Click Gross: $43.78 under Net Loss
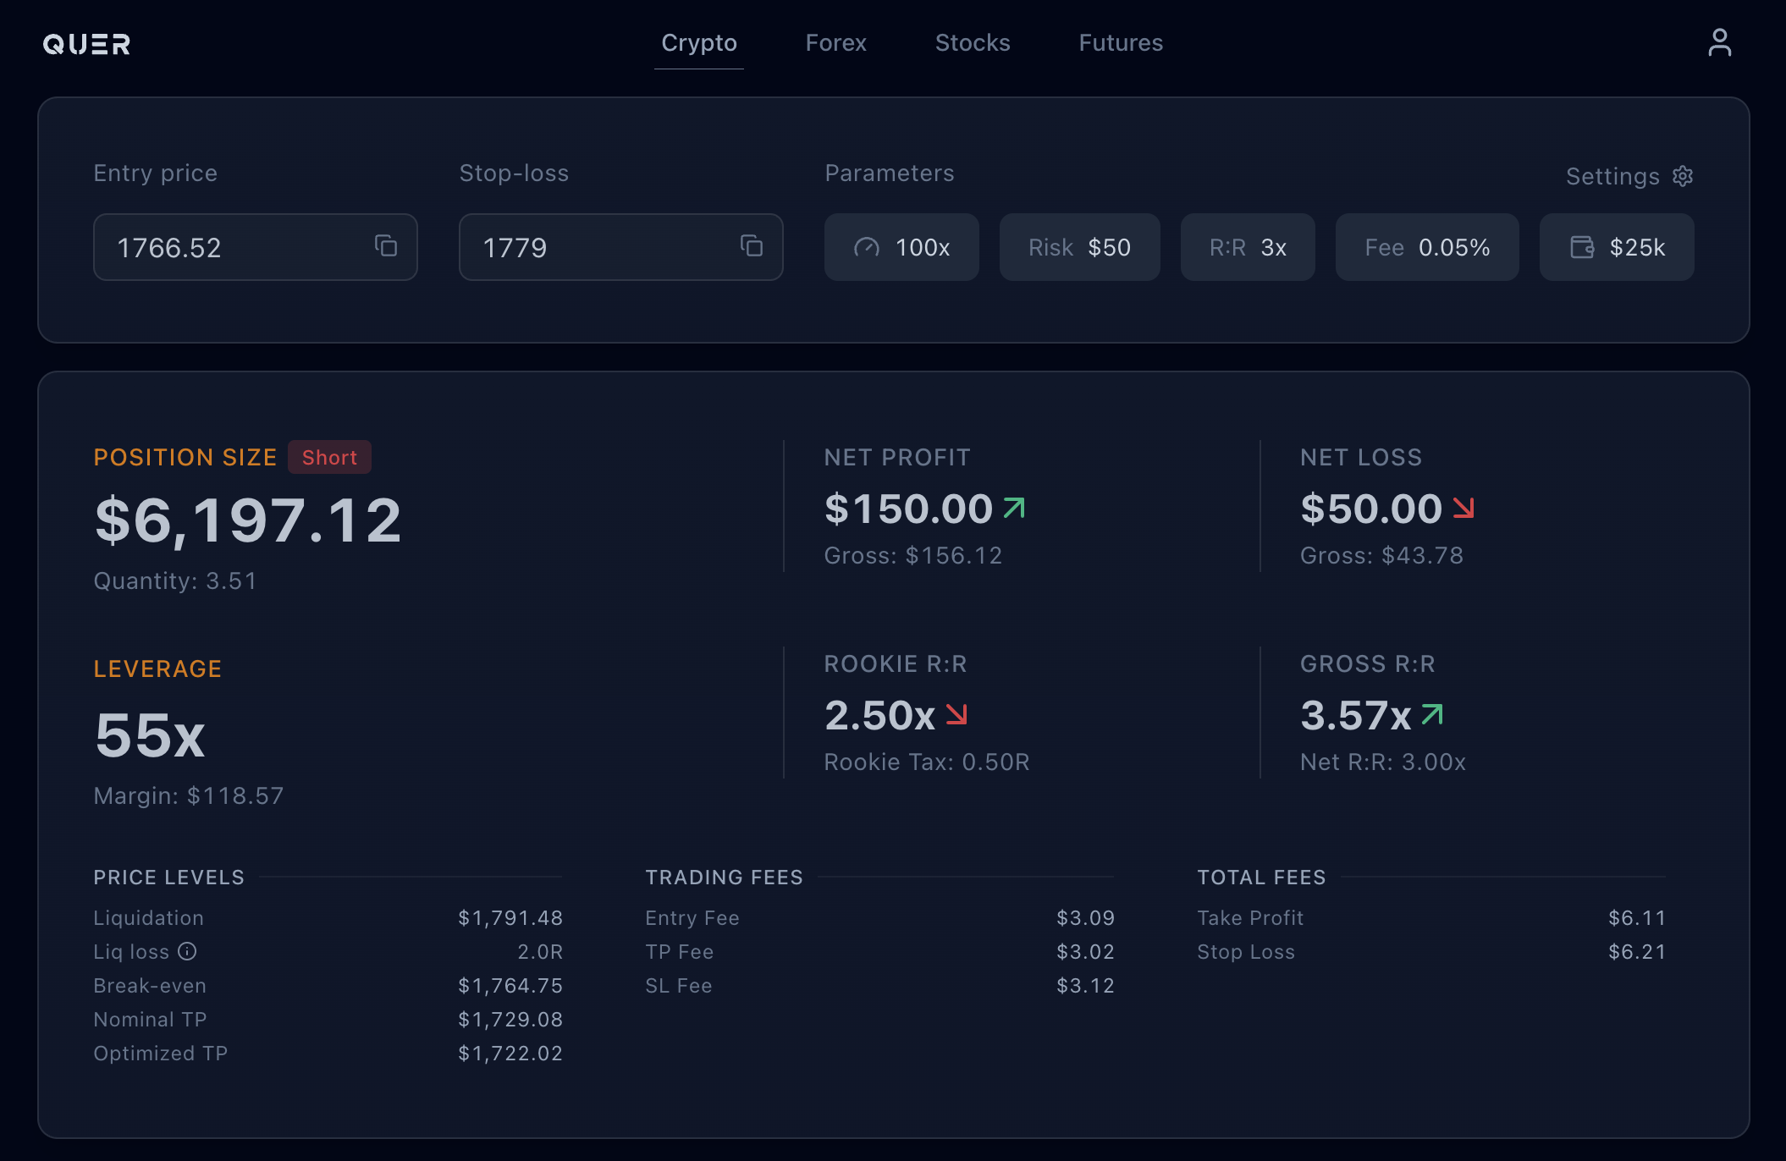This screenshot has width=1786, height=1161. point(1381,555)
